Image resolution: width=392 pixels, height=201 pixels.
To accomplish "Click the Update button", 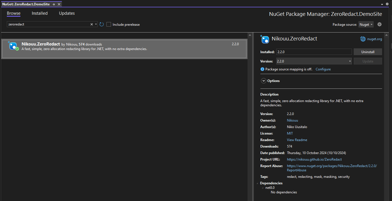I will pos(368,61).
